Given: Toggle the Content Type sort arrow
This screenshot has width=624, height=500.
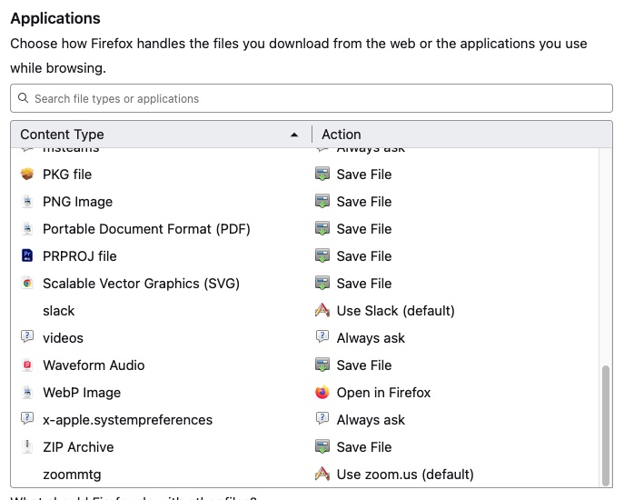Looking at the screenshot, I should click(x=294, y=135).
